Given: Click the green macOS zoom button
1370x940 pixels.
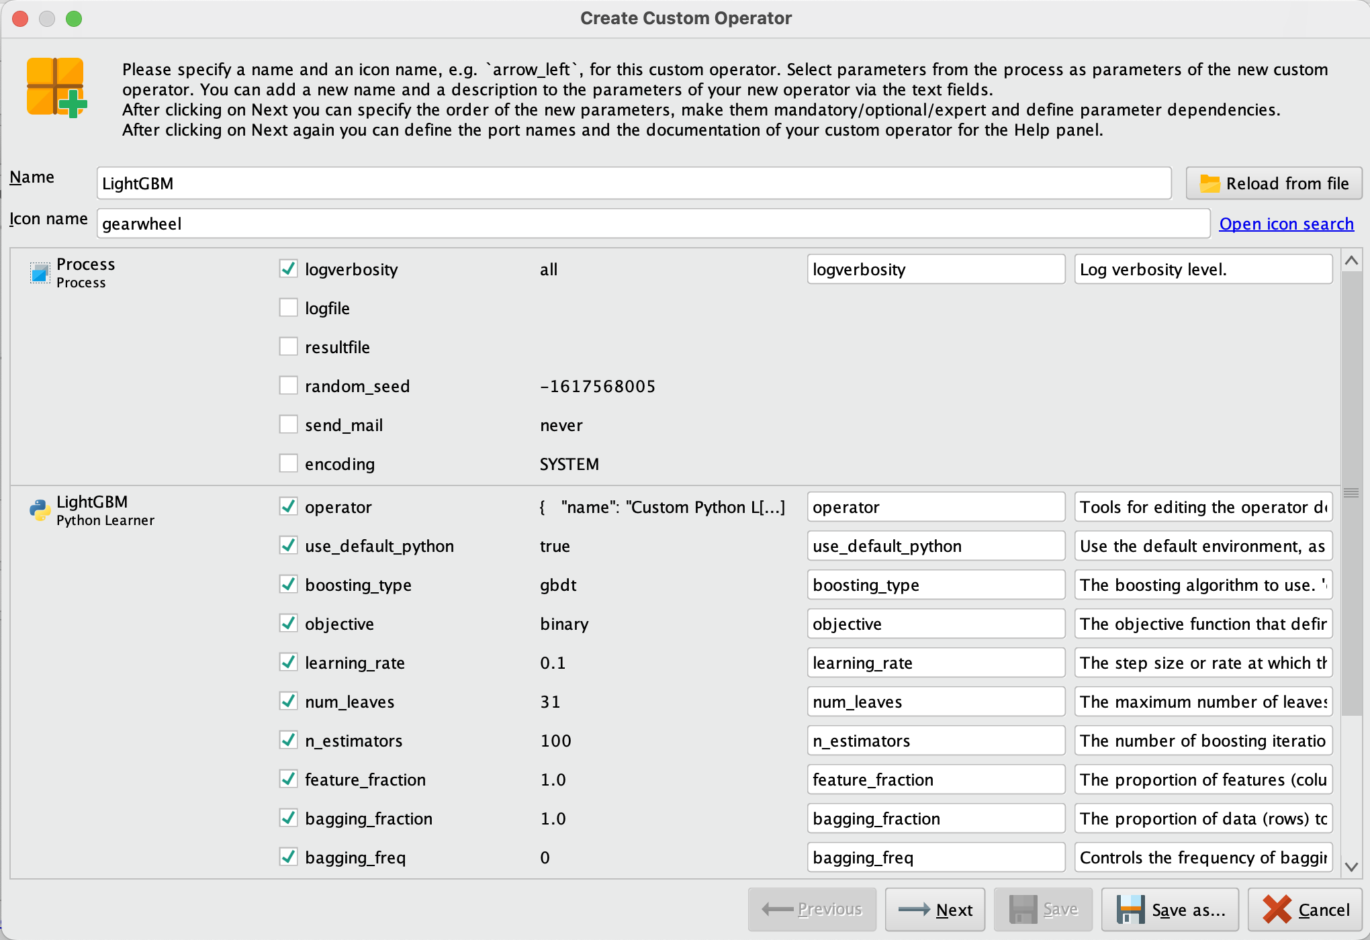Looking at the screenshot, I should (74, 19).
